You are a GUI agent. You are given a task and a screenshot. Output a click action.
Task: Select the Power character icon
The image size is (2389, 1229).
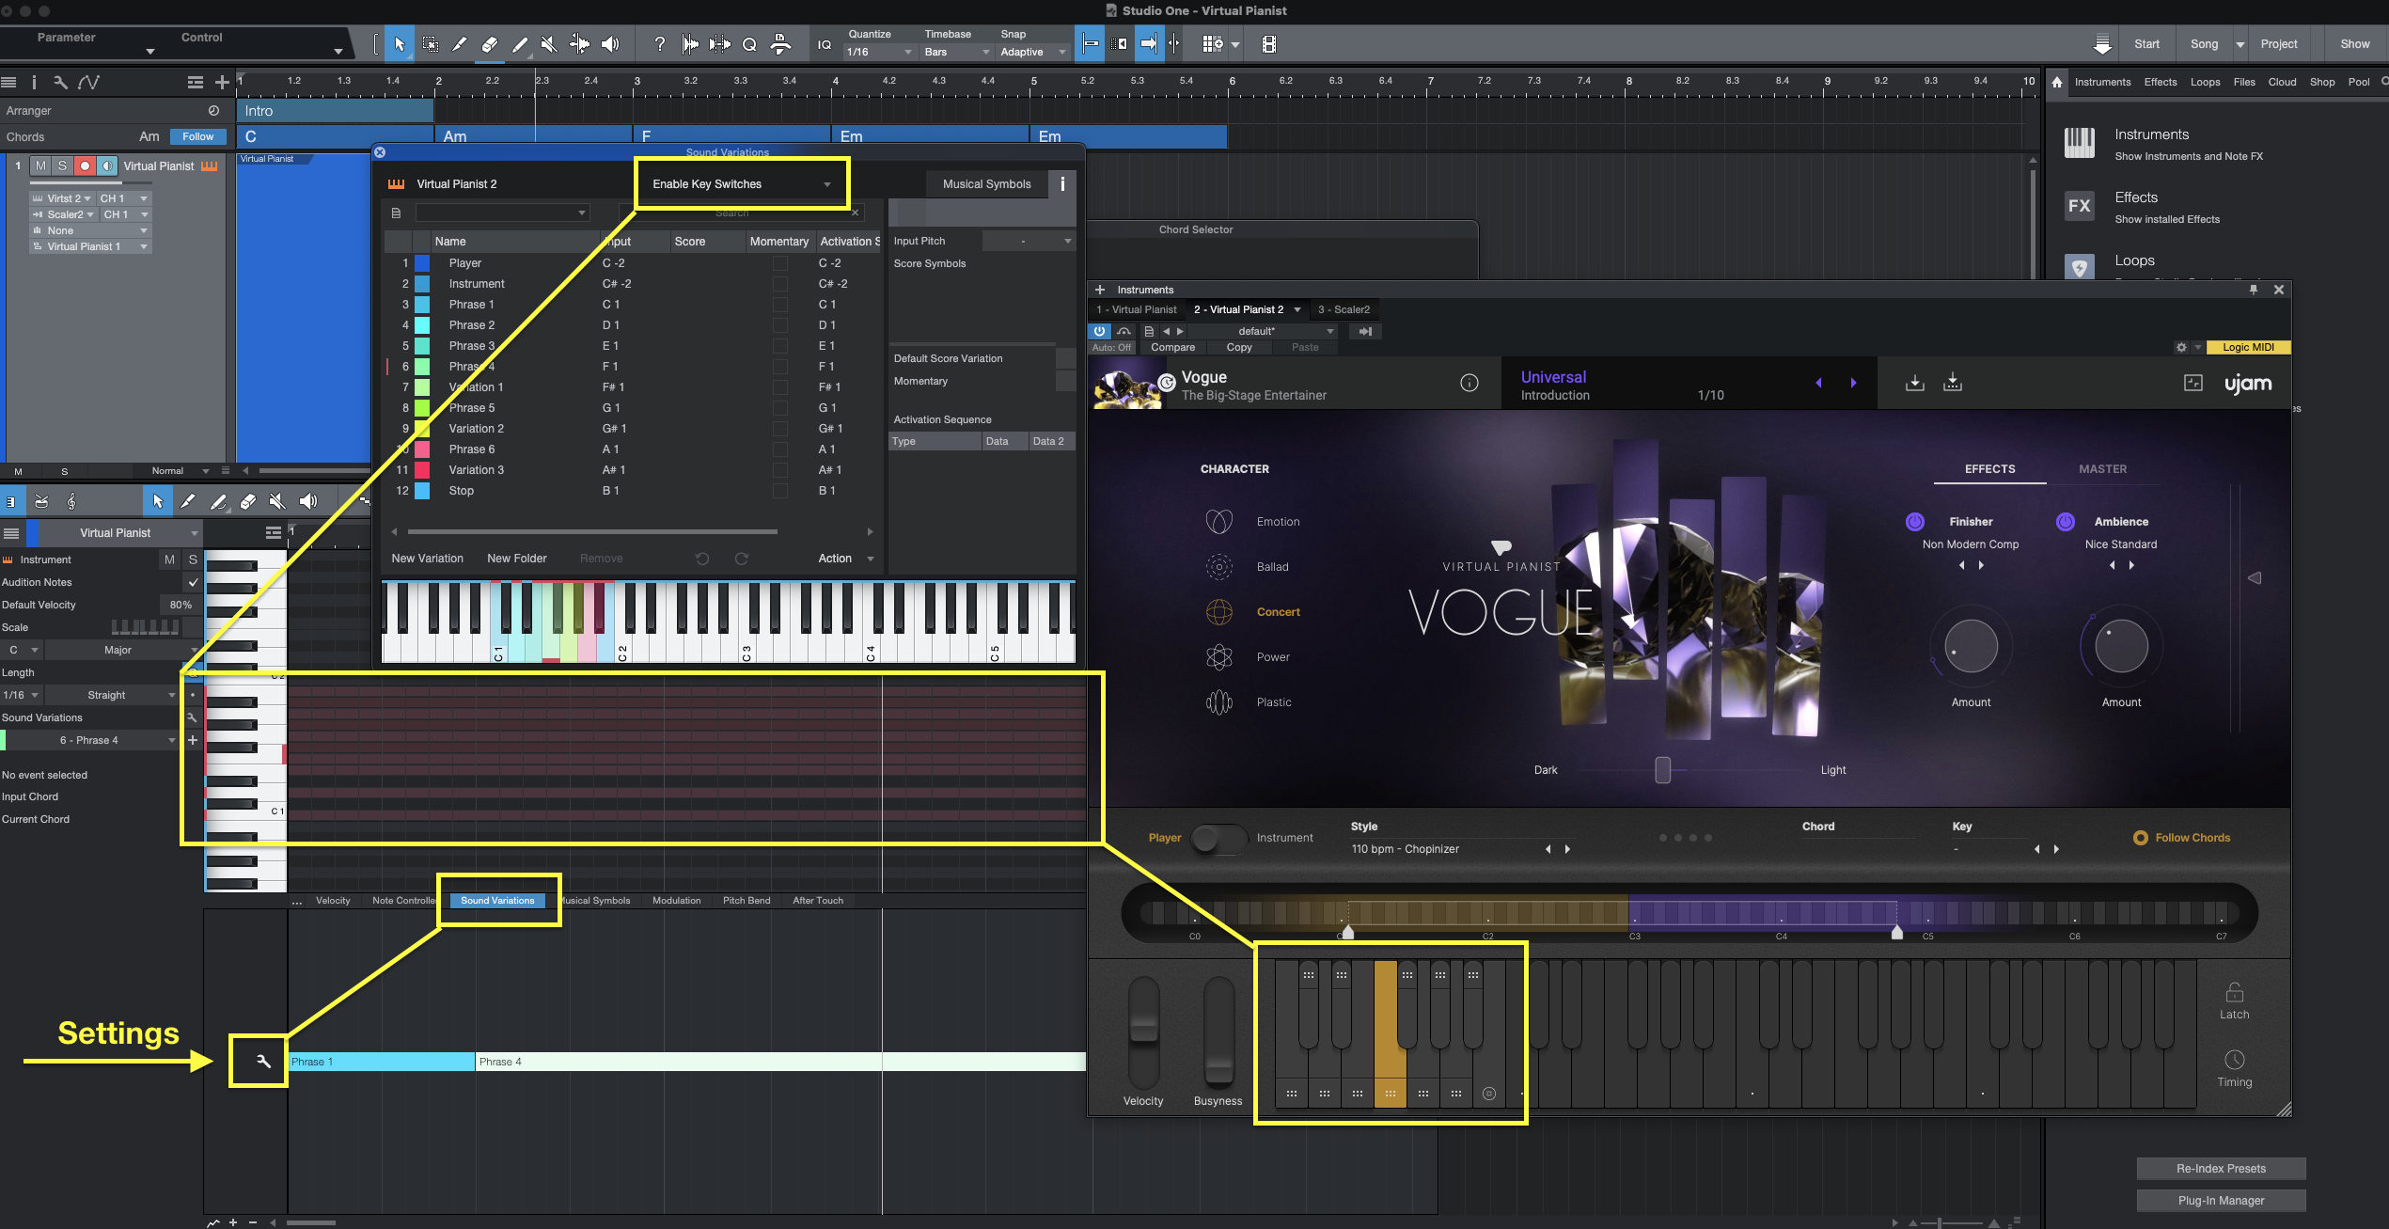pos(1219,657)
